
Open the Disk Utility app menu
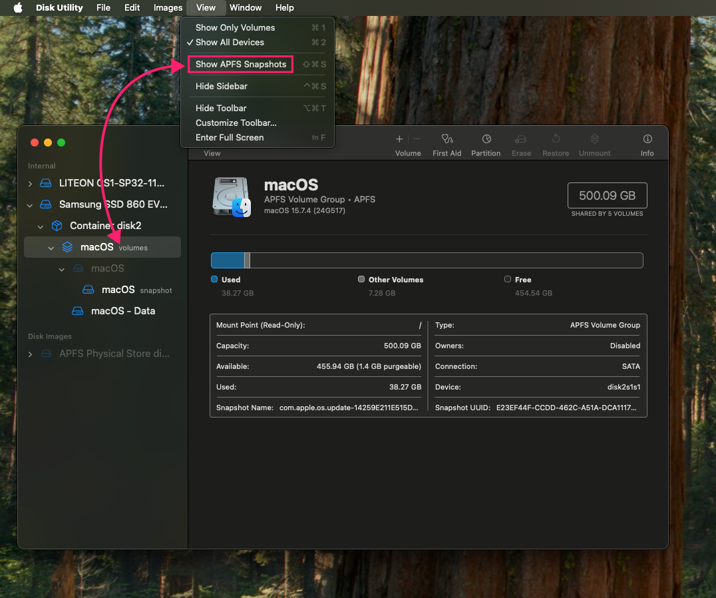click(x=59, y=8)
